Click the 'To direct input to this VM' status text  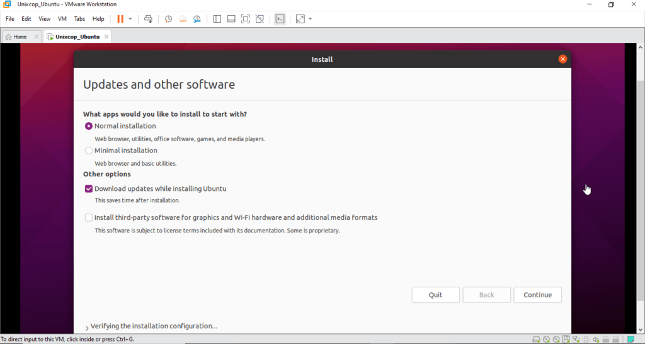(67, 340)
